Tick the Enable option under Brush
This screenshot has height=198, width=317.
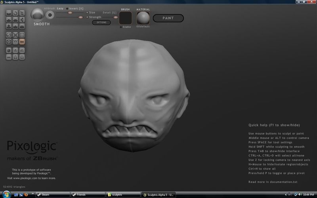coord(120,27)
